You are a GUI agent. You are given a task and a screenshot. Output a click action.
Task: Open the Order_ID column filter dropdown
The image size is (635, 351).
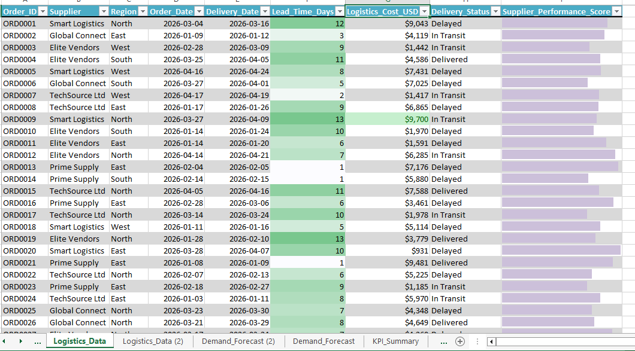[43, 11]
